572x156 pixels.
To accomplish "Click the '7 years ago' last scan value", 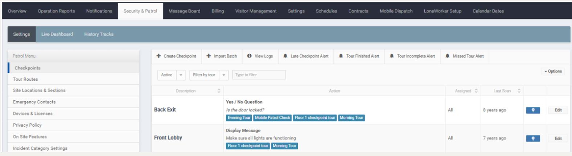I will coord(494,138).
